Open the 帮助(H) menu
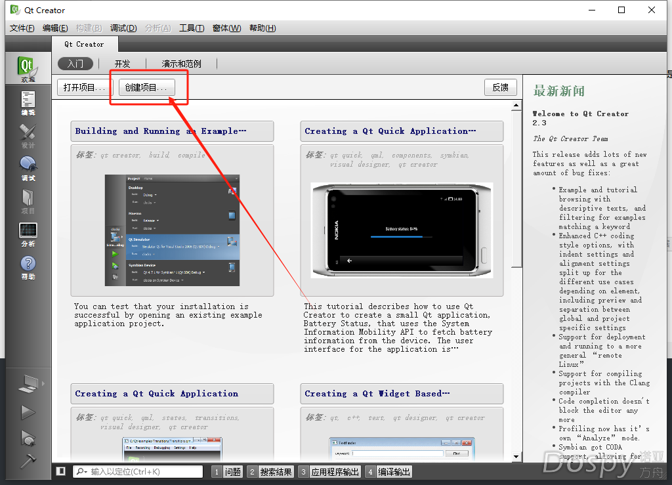The image size is (672, 485). [x=262, y=28]
